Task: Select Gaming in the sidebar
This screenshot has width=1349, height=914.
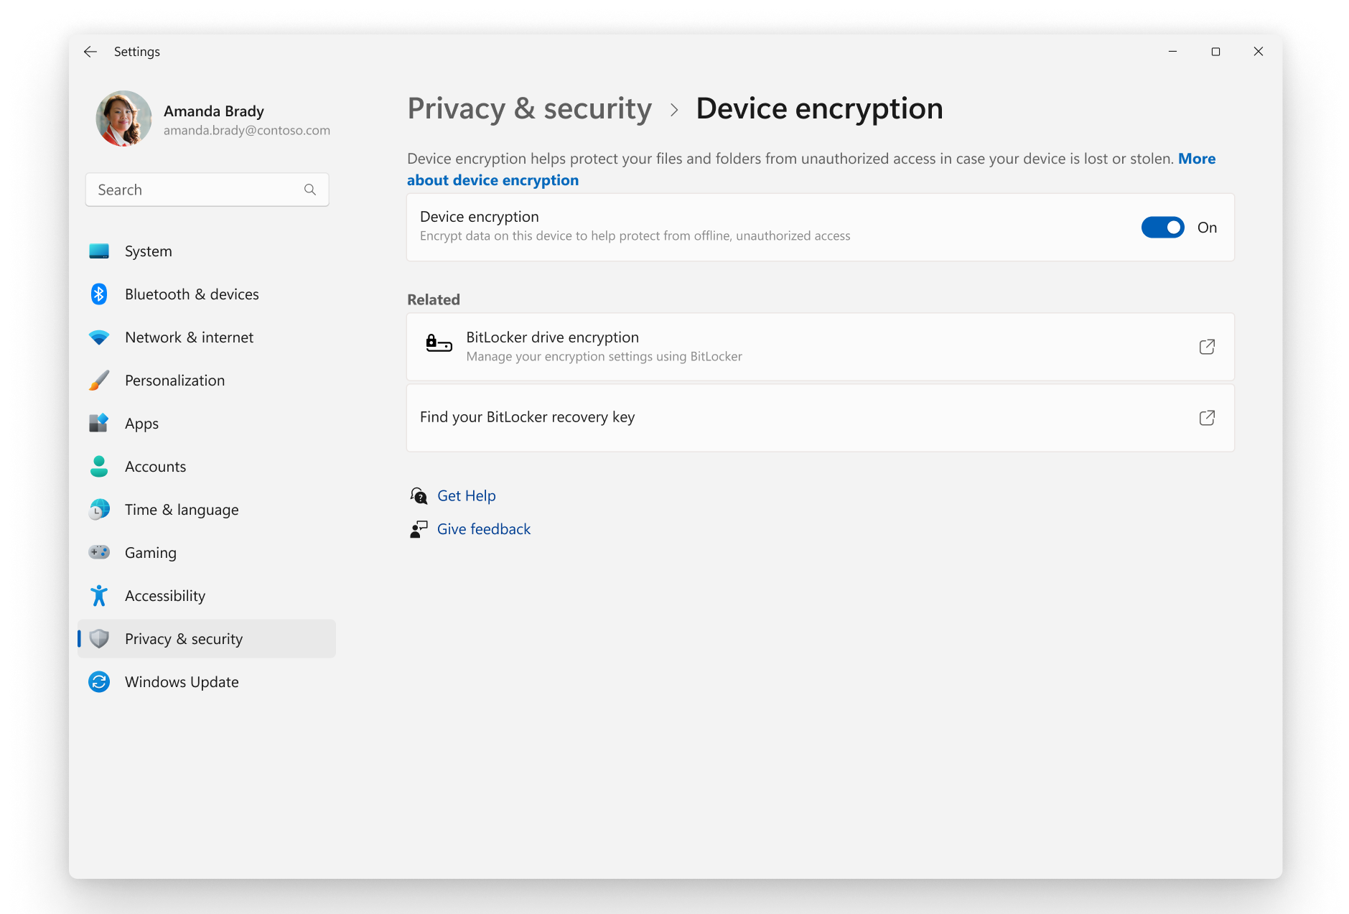Action: [x=207, y=553]
